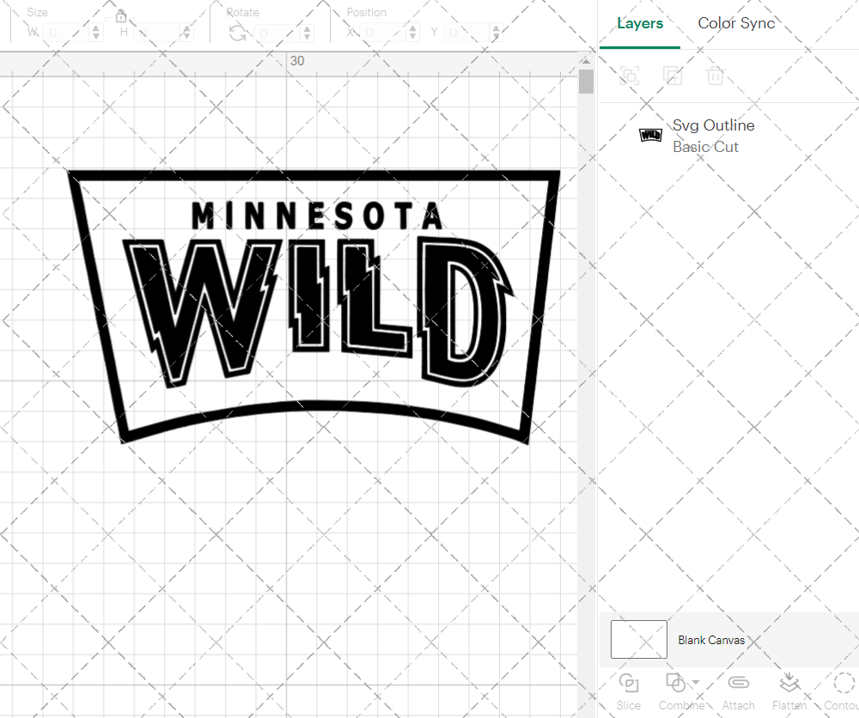Click the Width stepper arrows
859x718 pixels.
[96, 33]
